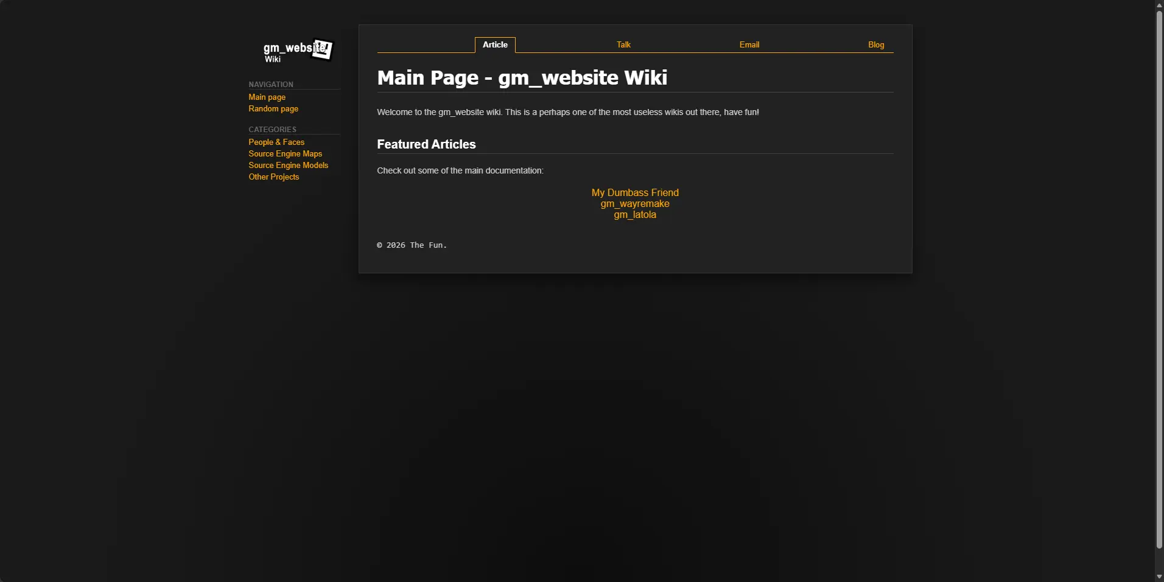Click the gm_website Wiki logo
The width and height of the screenshot is (1164, 582).
298,51
